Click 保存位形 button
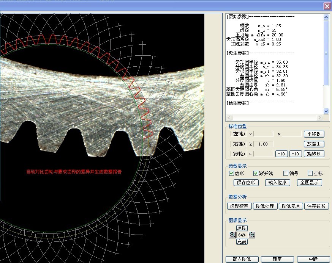 [246, 183]
